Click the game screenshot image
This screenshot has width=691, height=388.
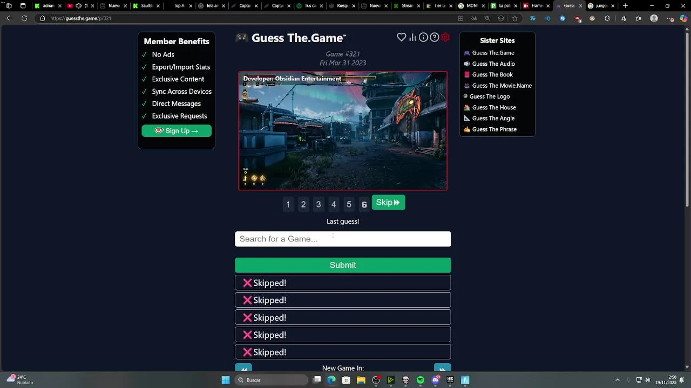coord(343,131)
